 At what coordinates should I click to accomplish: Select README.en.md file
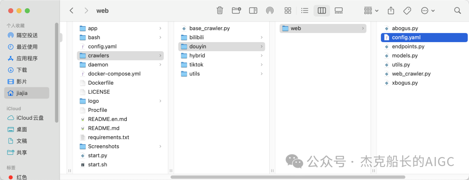click(x=120, y=119)
